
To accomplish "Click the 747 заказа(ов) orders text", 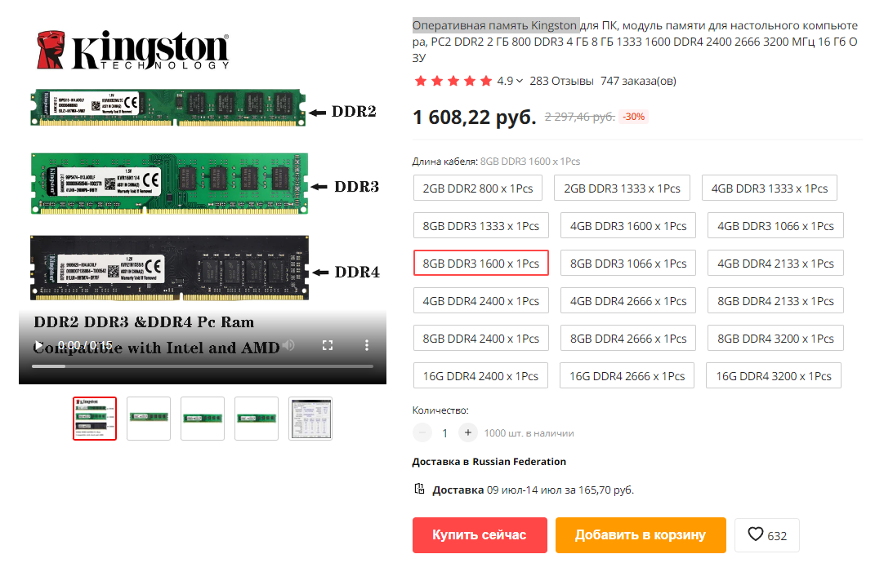I will [x=638, y=81].
